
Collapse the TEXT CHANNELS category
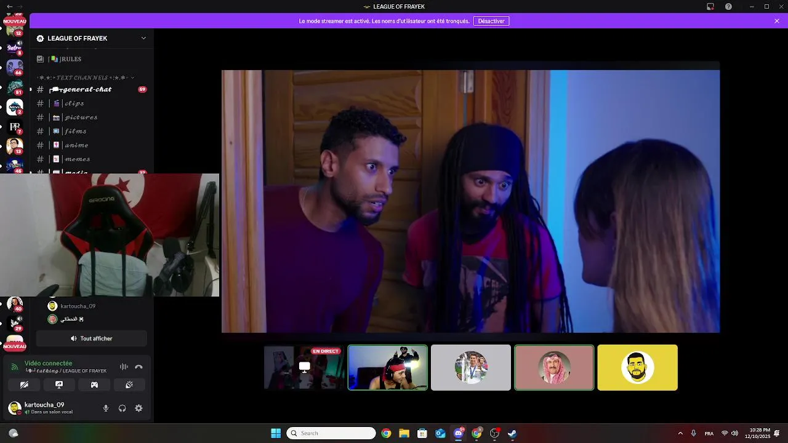point(85,78)
